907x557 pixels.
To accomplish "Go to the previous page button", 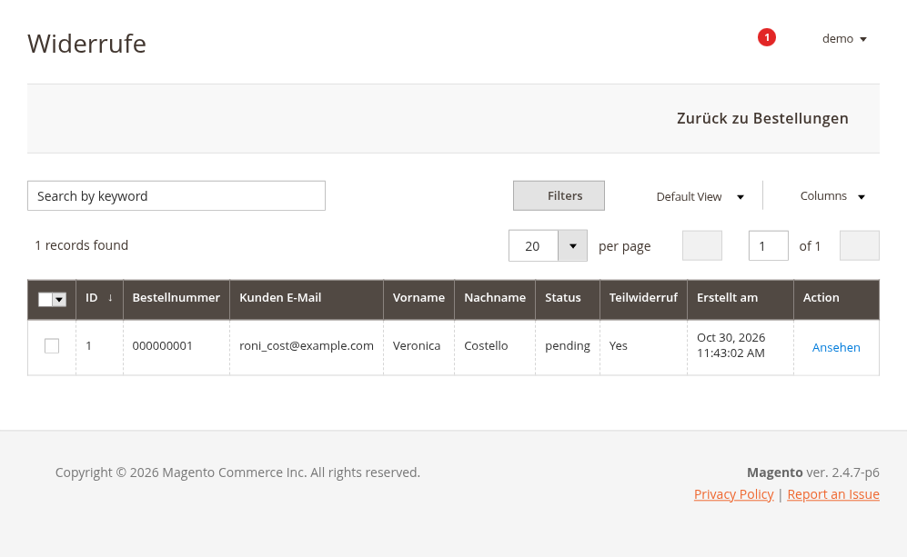I will pos(702,245).
